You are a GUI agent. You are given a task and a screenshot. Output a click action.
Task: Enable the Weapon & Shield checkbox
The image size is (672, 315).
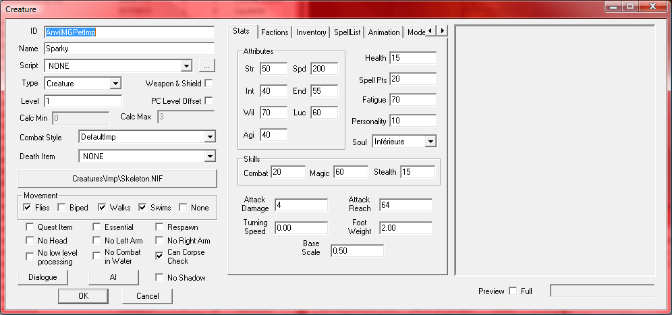point(208,84)
